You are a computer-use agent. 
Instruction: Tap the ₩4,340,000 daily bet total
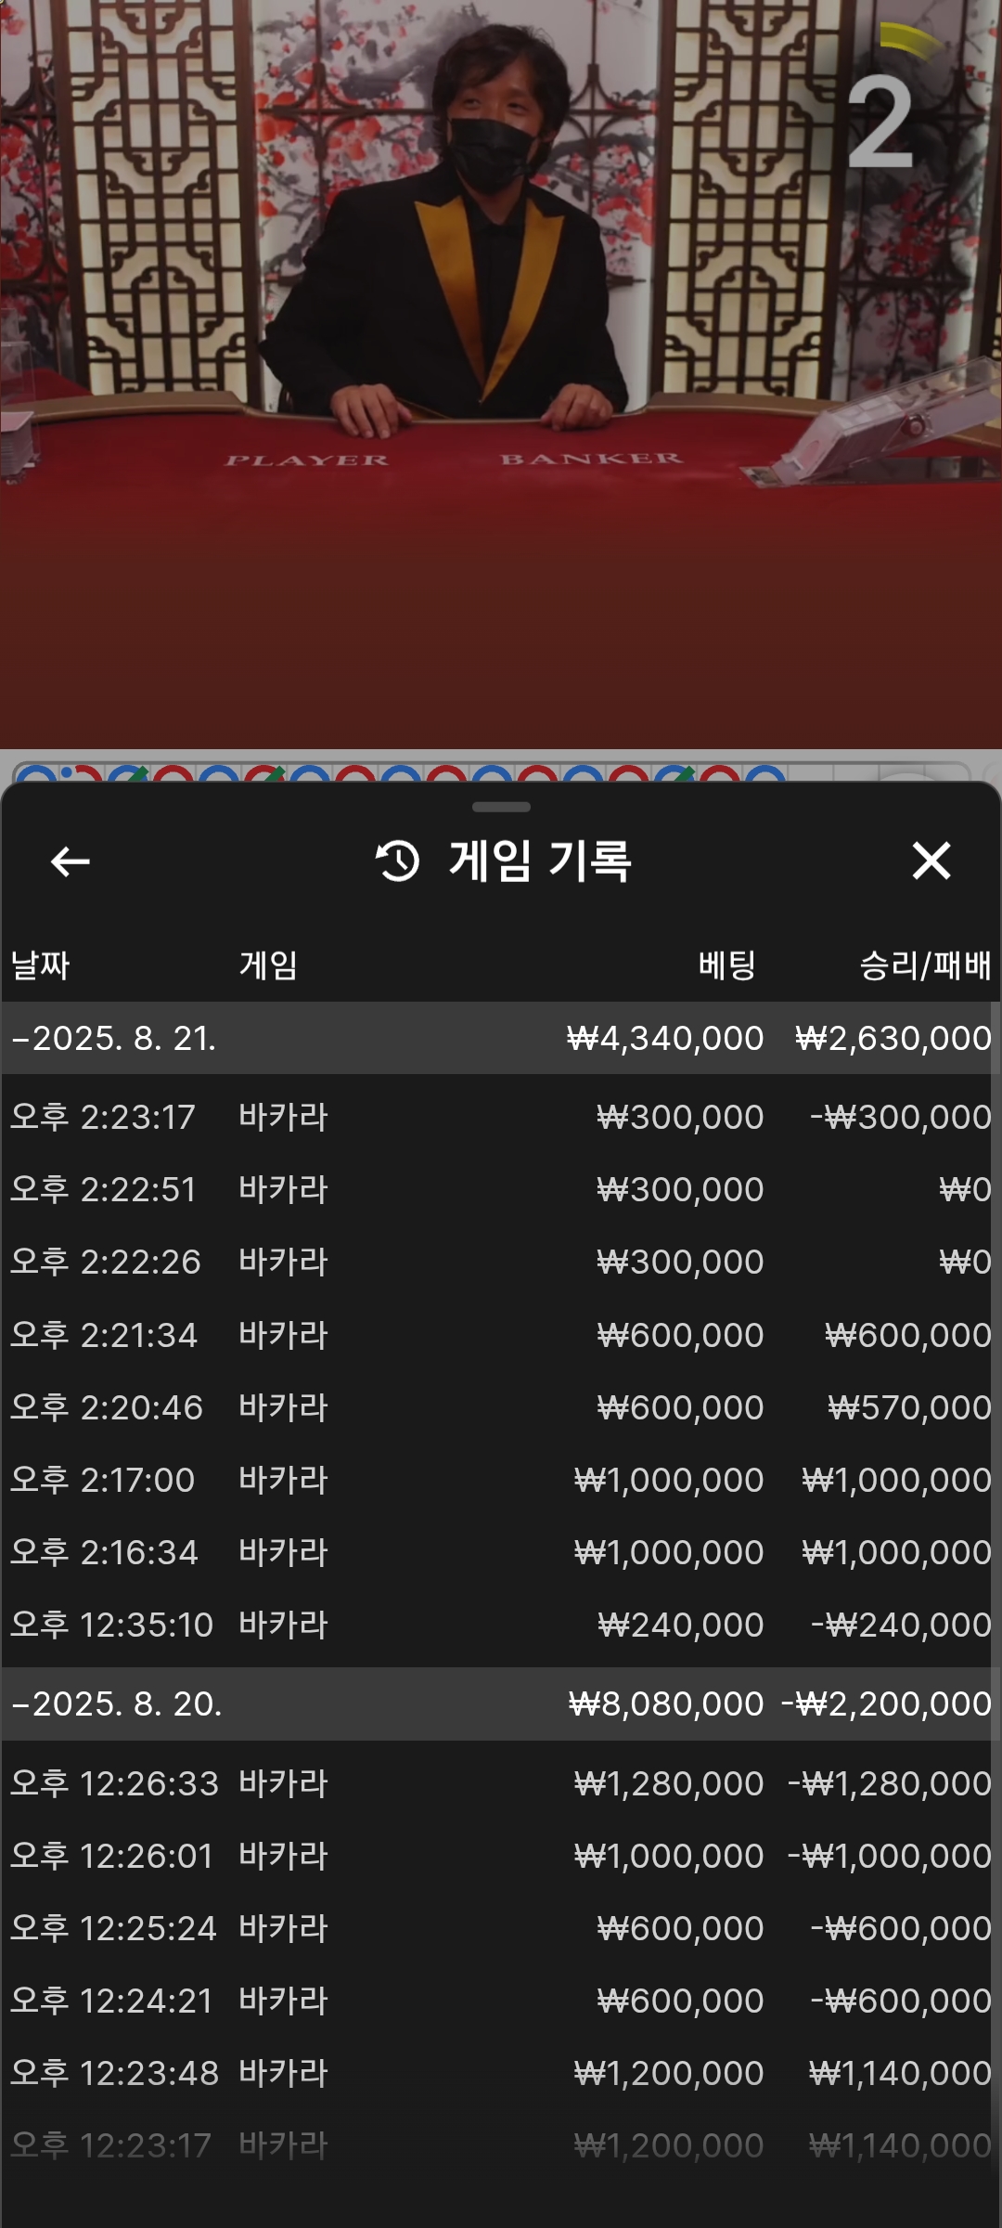[665, 1038]
